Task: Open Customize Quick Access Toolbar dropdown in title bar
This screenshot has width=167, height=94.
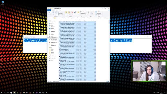Action: (53, 8)
